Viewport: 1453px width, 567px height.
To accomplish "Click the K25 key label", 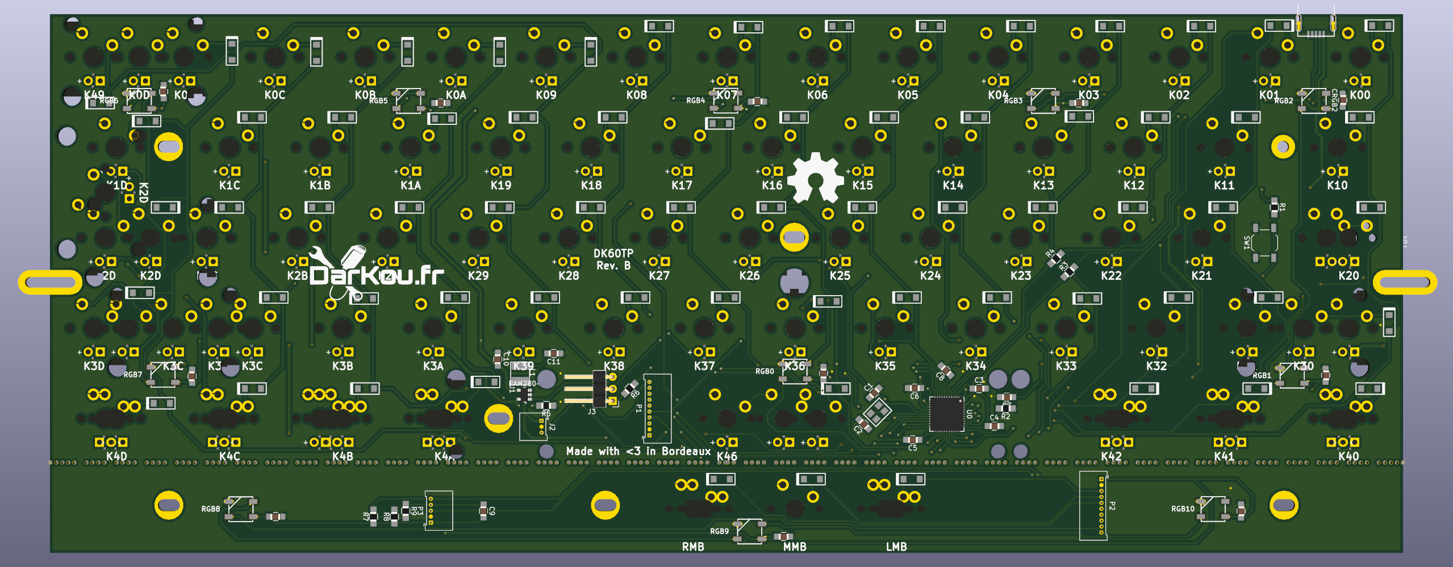I will 840,275.
